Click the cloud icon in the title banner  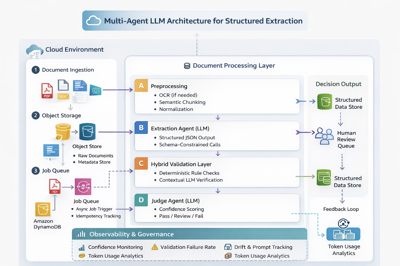tap(93, 20)
